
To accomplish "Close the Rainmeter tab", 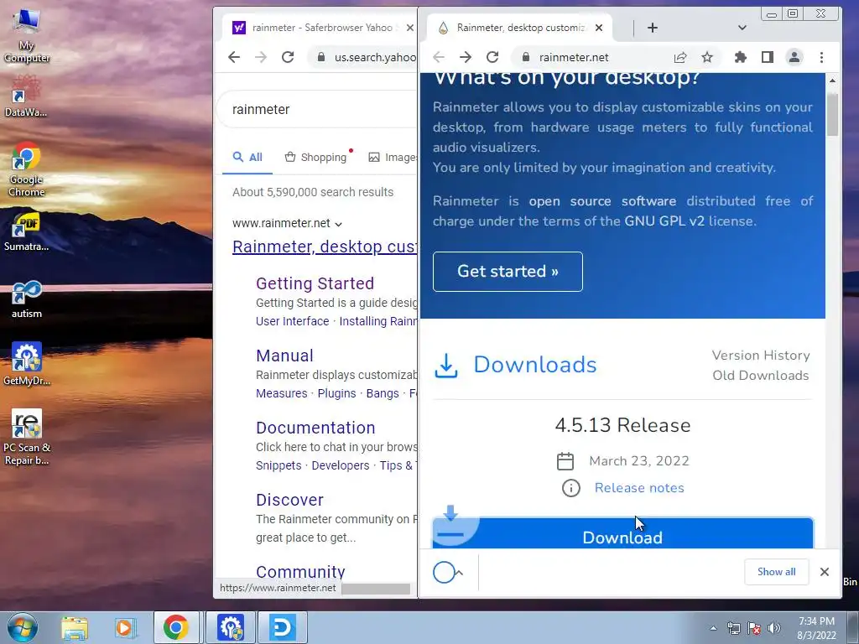I will (x=599, y=28).
